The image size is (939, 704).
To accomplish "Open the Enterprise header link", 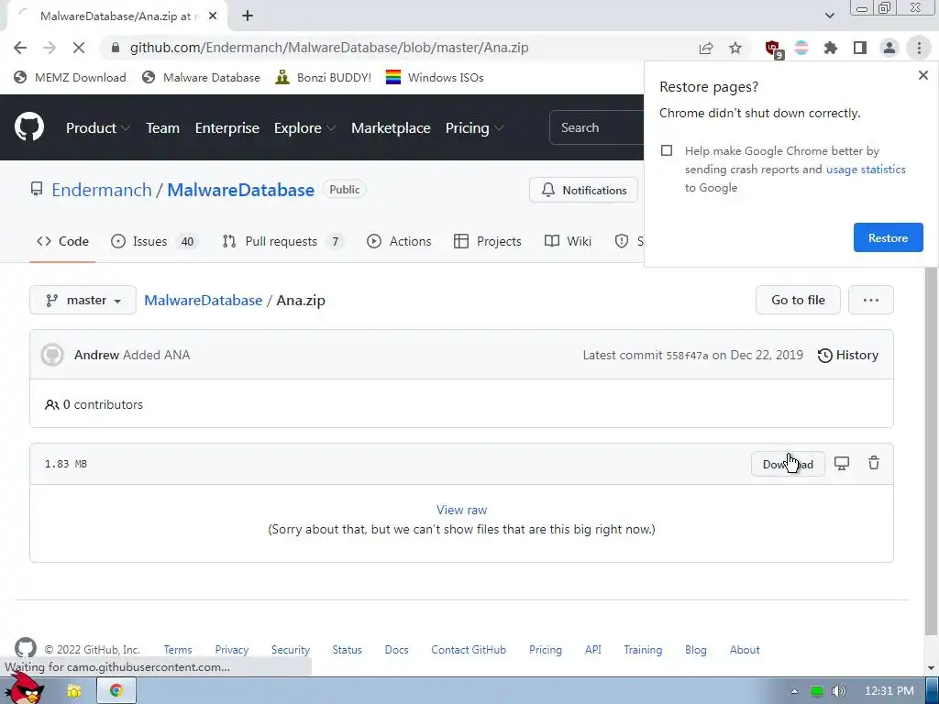I will click(x=227, y=128).
